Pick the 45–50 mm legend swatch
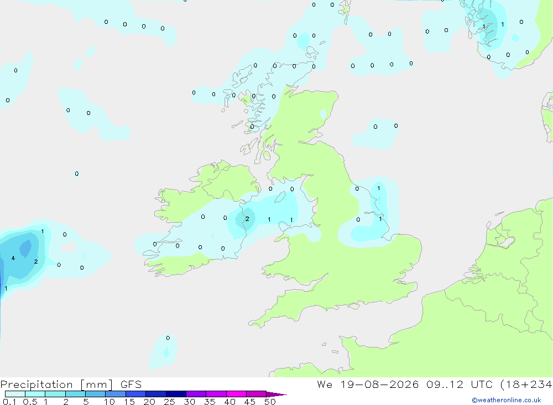The image size is (553, 405). (256, 394)
